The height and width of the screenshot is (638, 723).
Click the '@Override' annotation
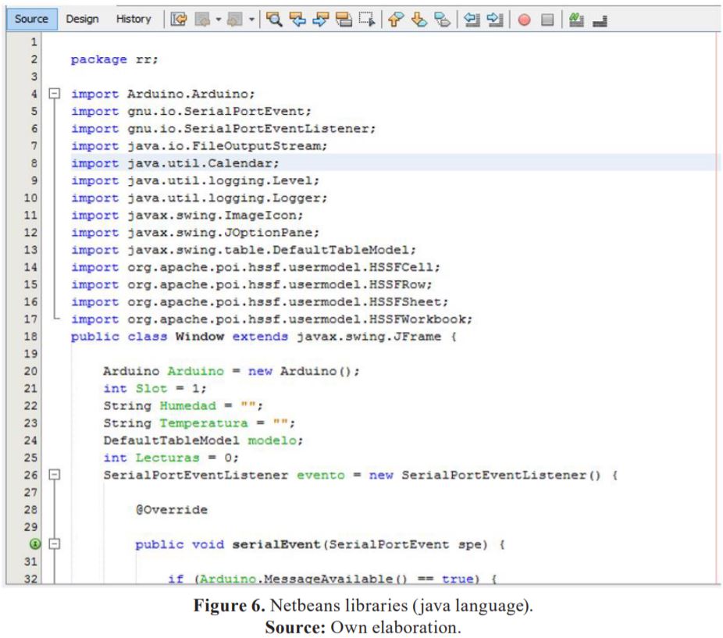click(x=172, y=510)
